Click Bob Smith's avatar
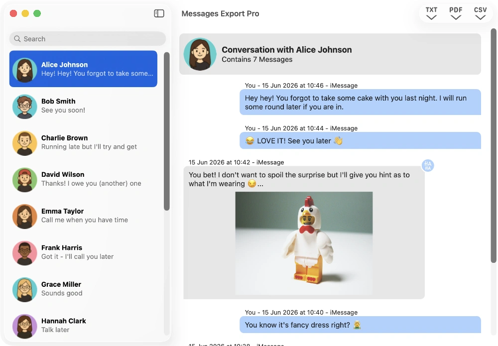 (24, 107)
